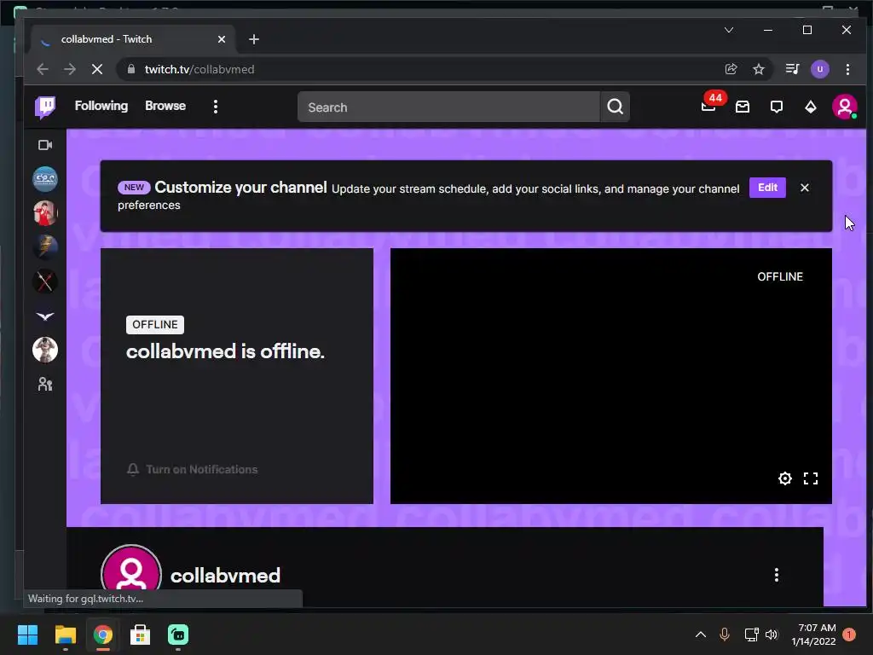Image resolution: width=873 pixels, height=655 pixels.
Task: Toggle fullscreen on the video player
Action: click(x=811, y=478)
